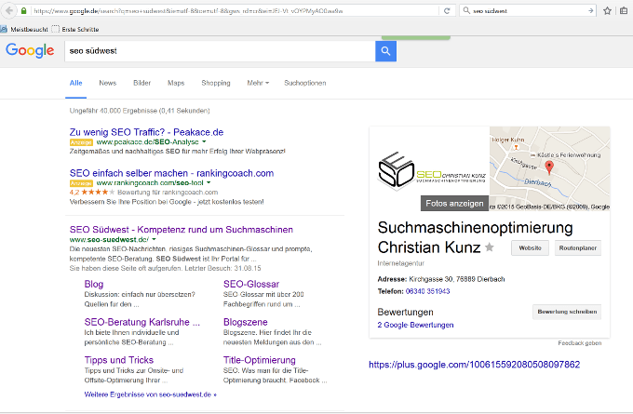Click the Meistbesucht bookmark icon

click(x=4, y=29)
